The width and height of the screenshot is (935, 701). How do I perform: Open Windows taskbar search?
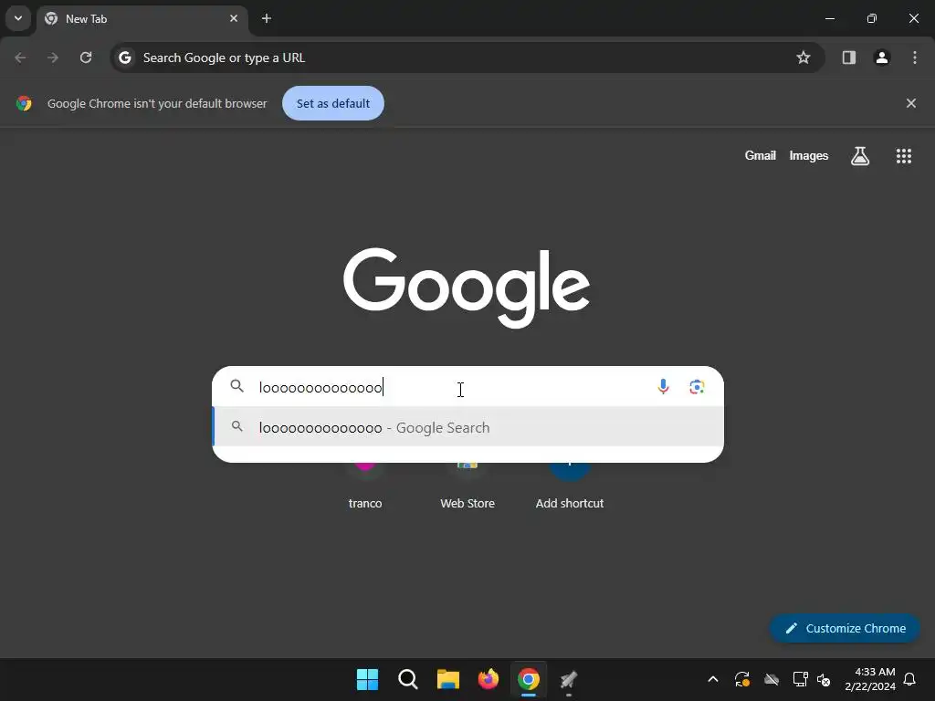pos(408,679)
